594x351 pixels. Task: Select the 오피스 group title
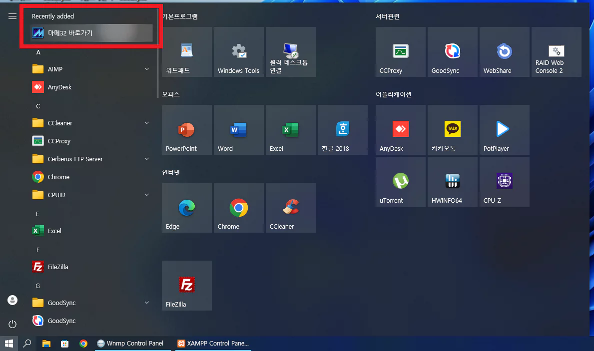click(171, 94)
